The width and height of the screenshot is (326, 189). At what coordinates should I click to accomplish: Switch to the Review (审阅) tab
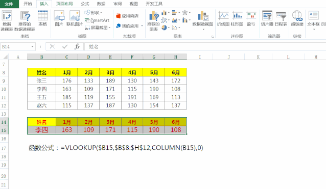pyautogui.click(x=117, y=4)
